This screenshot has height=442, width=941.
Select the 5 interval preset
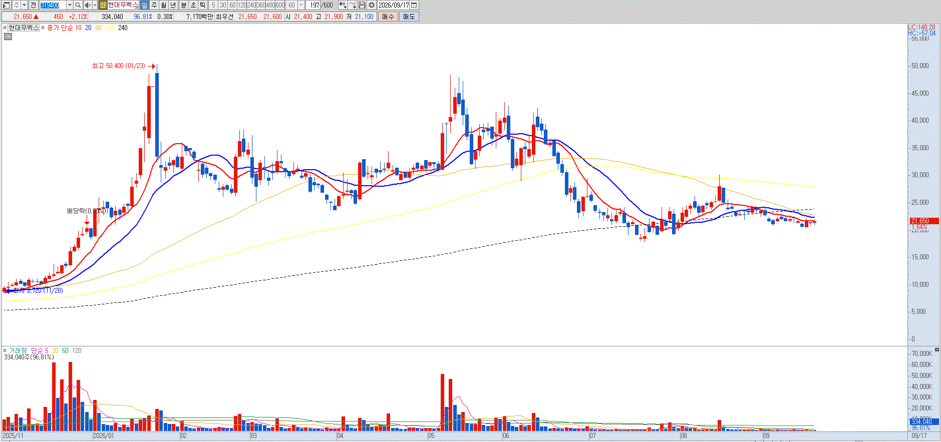(x=213, y=5)
